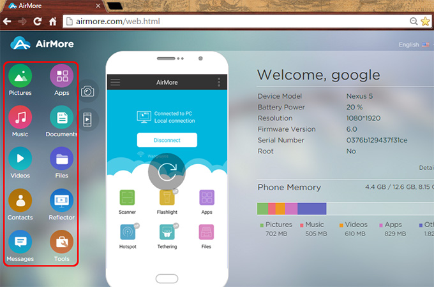Open hamburger menu in phone preview
434x287 pixels.
[116, 82]
